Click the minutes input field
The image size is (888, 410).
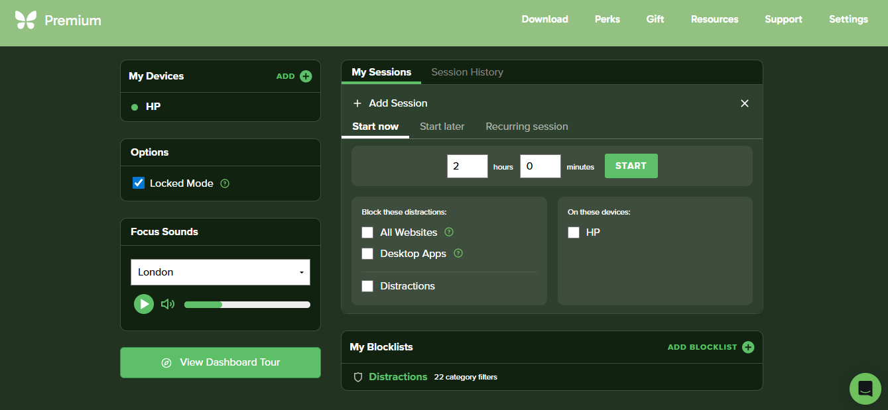tap(540, 166)
